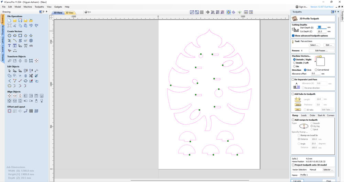Click the 2D Profile Toolpath icon

pos(294,19)
